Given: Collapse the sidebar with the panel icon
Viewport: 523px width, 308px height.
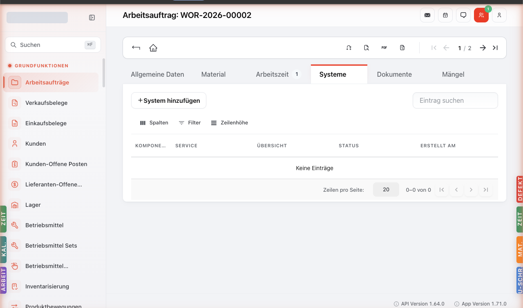Looking at the screenshot, I should [x=92, y=18].
